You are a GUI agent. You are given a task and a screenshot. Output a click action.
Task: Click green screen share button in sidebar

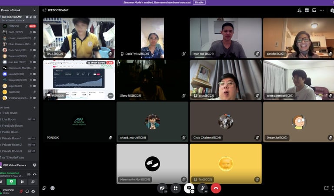[x=11, y=182]
